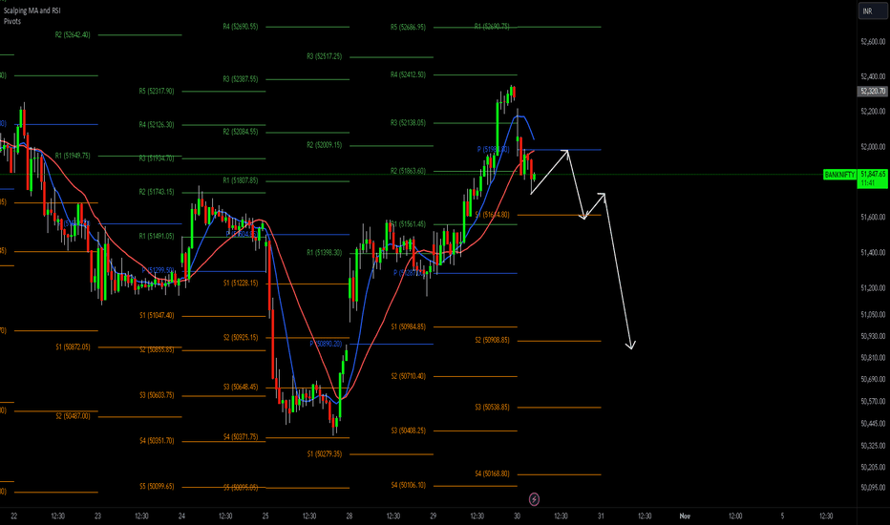
Task: Click the 51,600.00 price scale value
Action: click(873, 218)
